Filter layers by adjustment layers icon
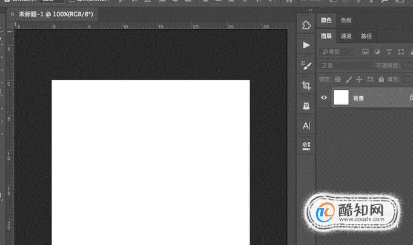This screenshot has height=245, width=413. (377, 52)
